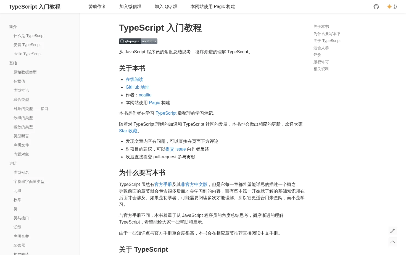The image size is (406, 255).
Task: Switch to light theme sun icon
Action: click(389, 7)
